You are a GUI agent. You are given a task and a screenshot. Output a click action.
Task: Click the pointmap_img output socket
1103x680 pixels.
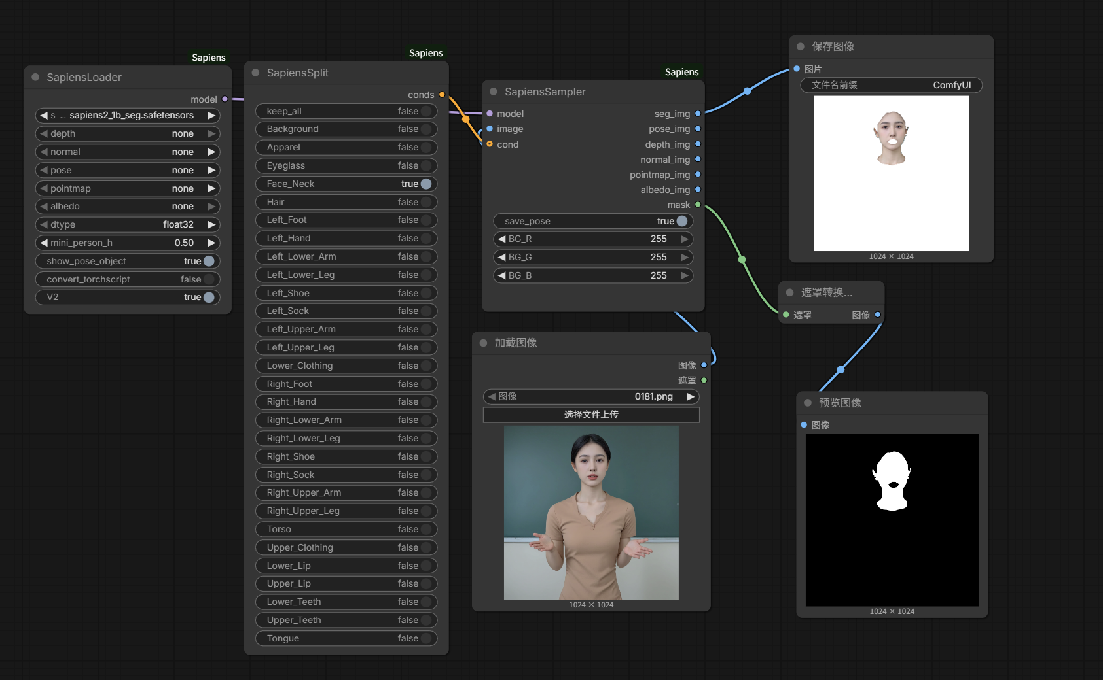(698, 175)
